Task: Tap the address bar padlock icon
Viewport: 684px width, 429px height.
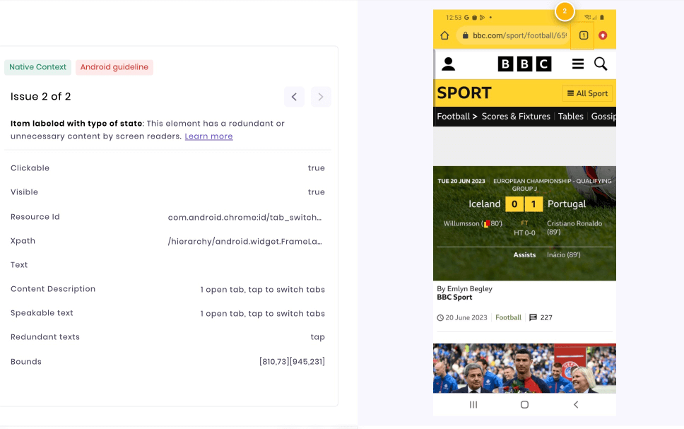Action: tap(465, 35)
